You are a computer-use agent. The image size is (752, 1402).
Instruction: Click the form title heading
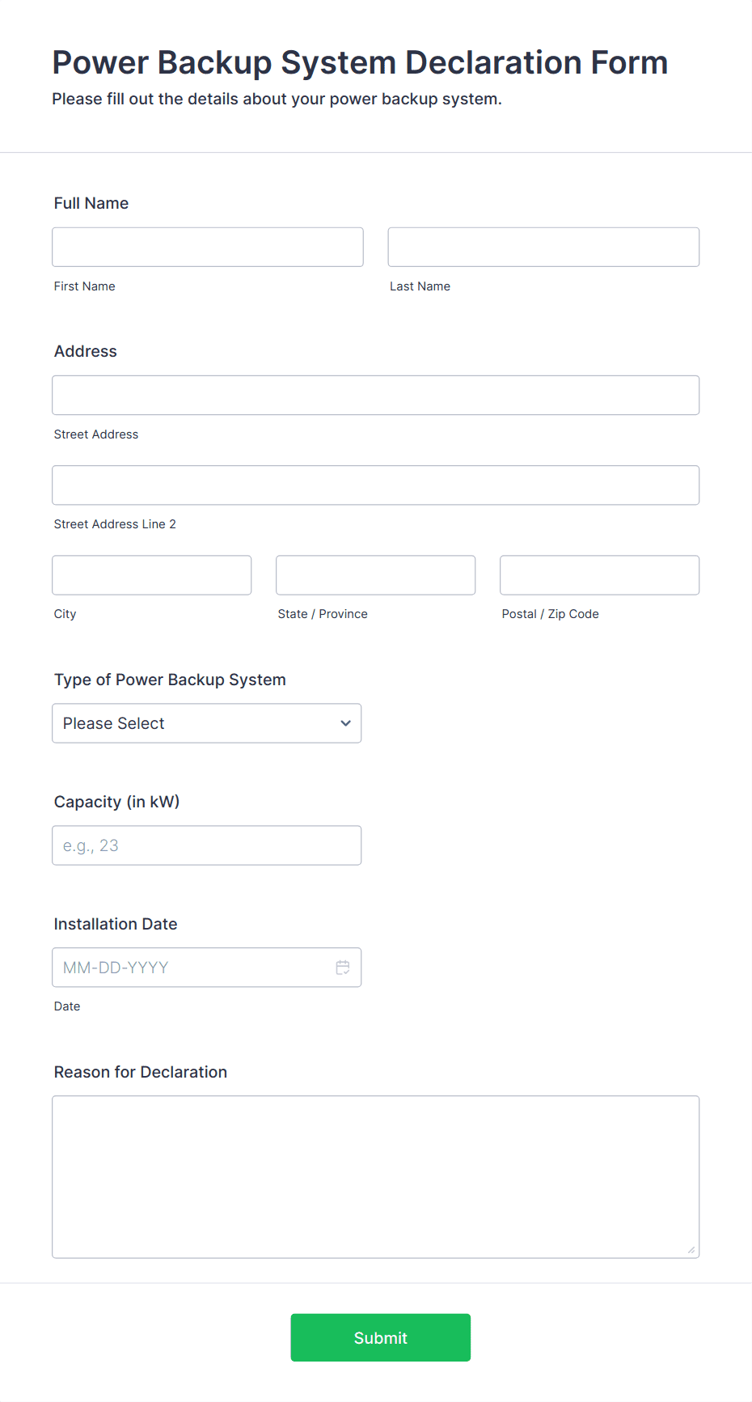[360, 62]
